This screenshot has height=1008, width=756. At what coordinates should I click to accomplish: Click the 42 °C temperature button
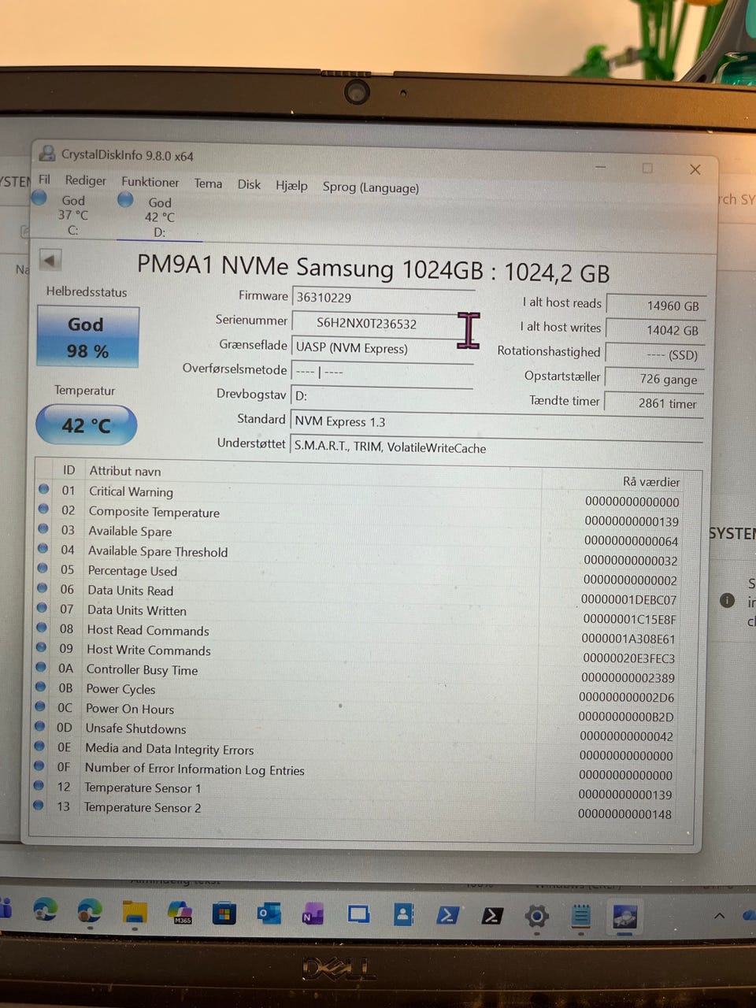pos(86,425)
